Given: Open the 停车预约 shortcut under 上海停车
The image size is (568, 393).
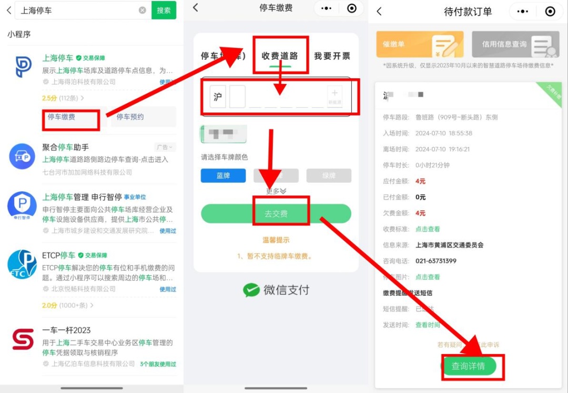Looking at the screenshot, I should pyautogui.click(x=144, y=117).
